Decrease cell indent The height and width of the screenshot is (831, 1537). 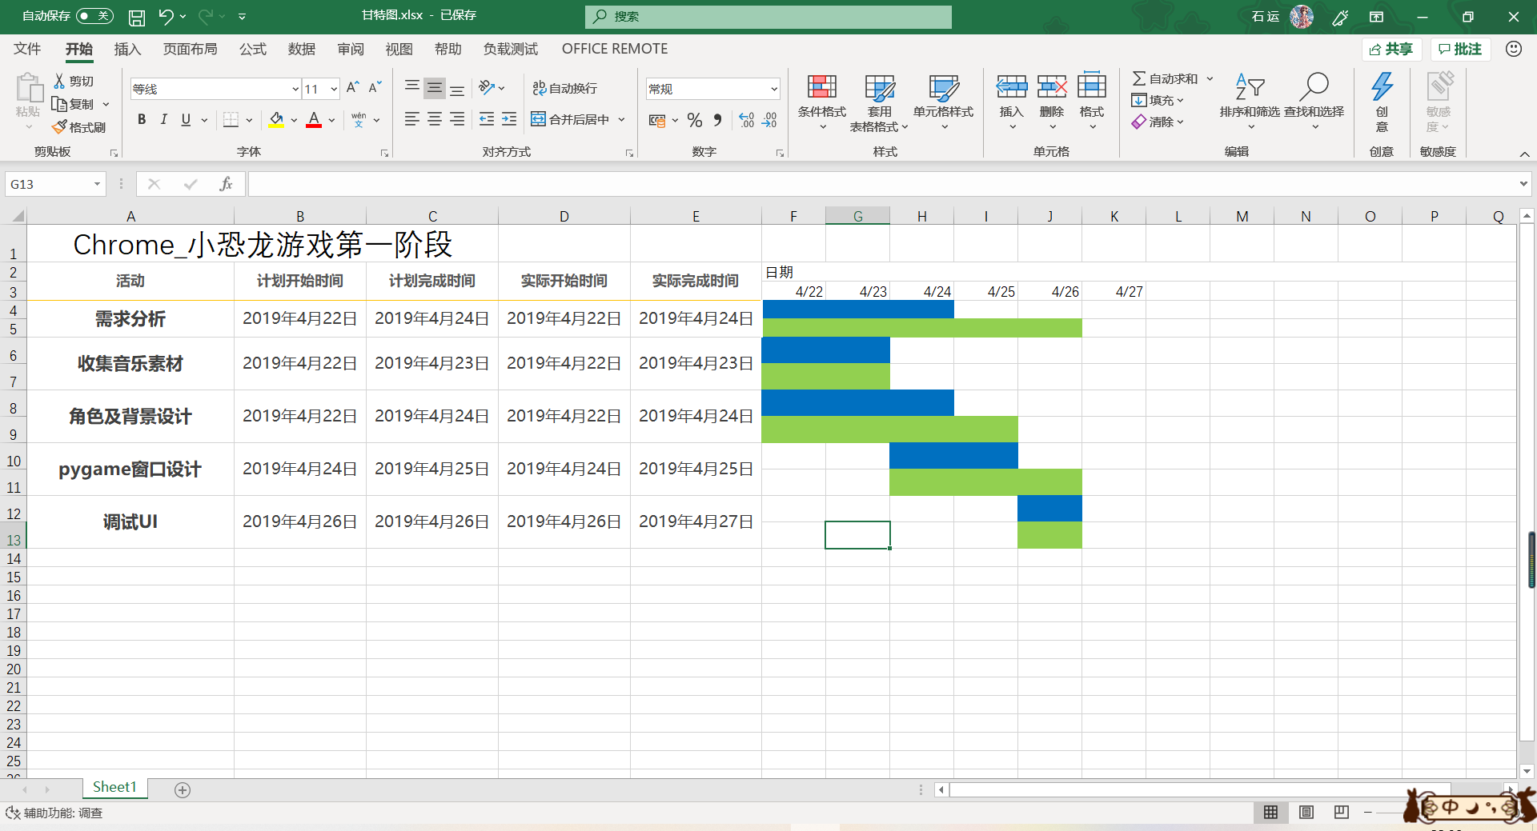(487, 119)
